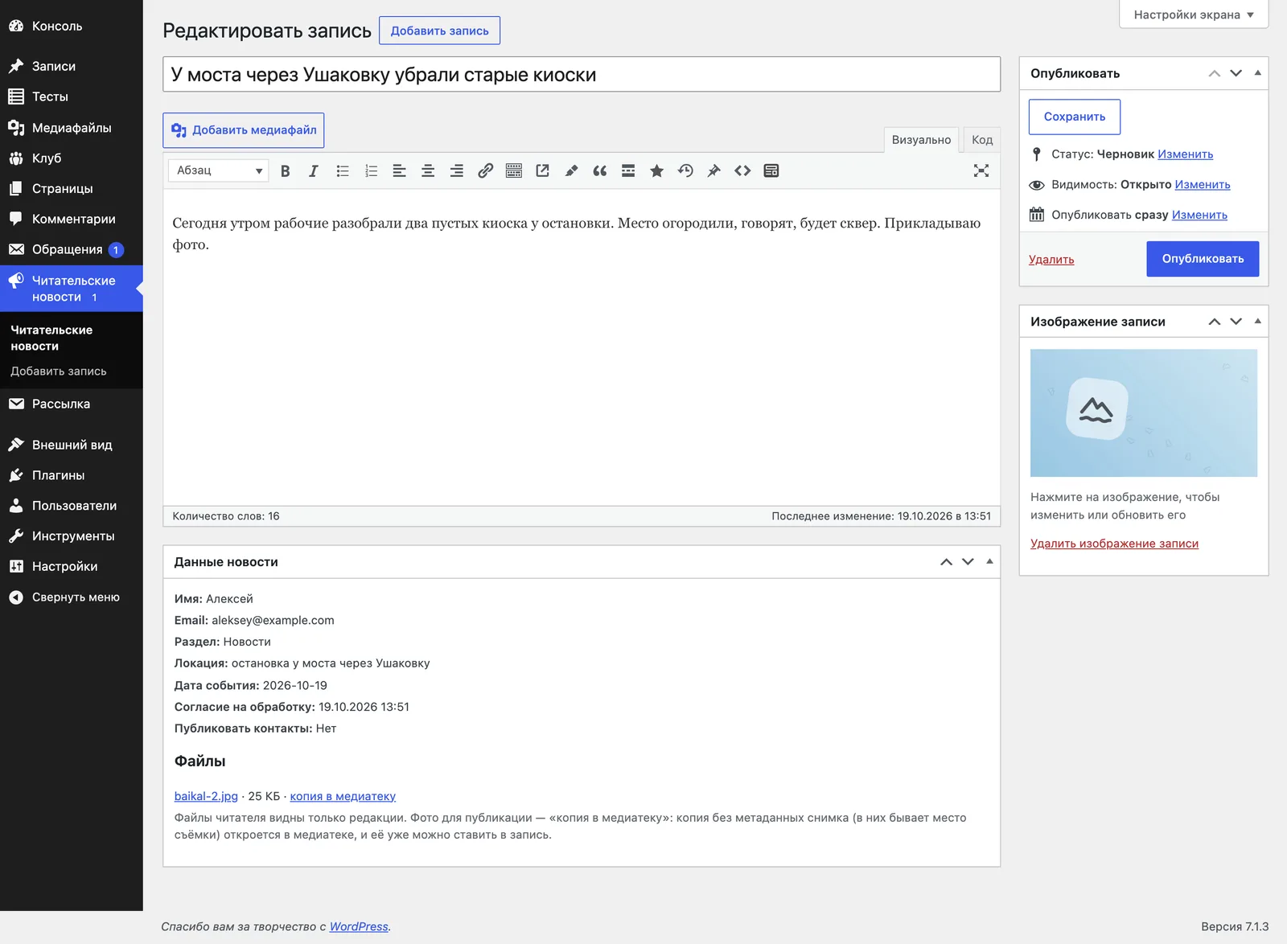Viewport: 1287px width, 944px height.
Task: Open the WordPress footer link
Action: [359, 926]
